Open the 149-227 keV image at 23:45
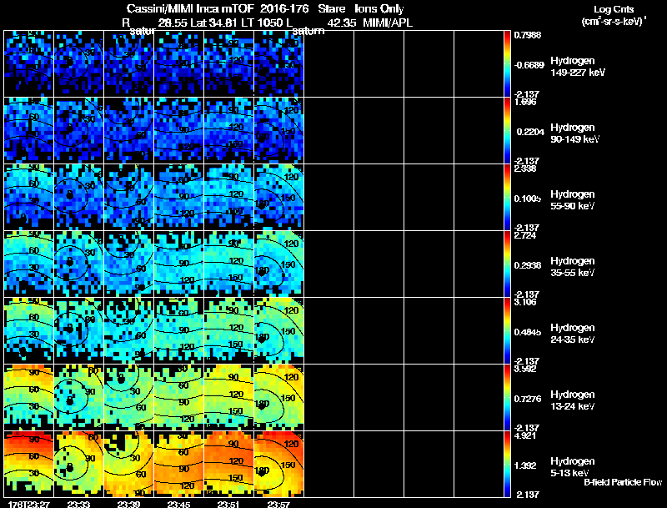 (178, 63)
